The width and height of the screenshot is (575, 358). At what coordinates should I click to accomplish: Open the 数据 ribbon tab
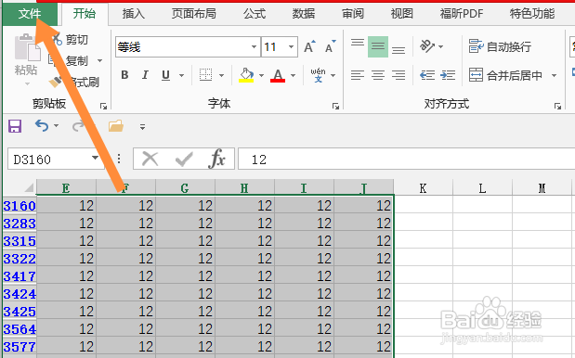pos(304,14)
